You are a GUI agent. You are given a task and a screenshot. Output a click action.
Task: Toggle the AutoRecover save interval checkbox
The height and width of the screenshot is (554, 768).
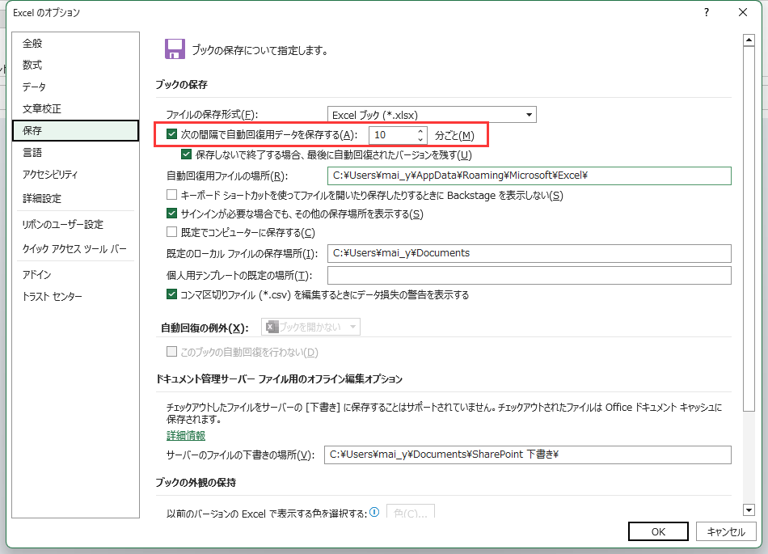click(x=172, y=135)
